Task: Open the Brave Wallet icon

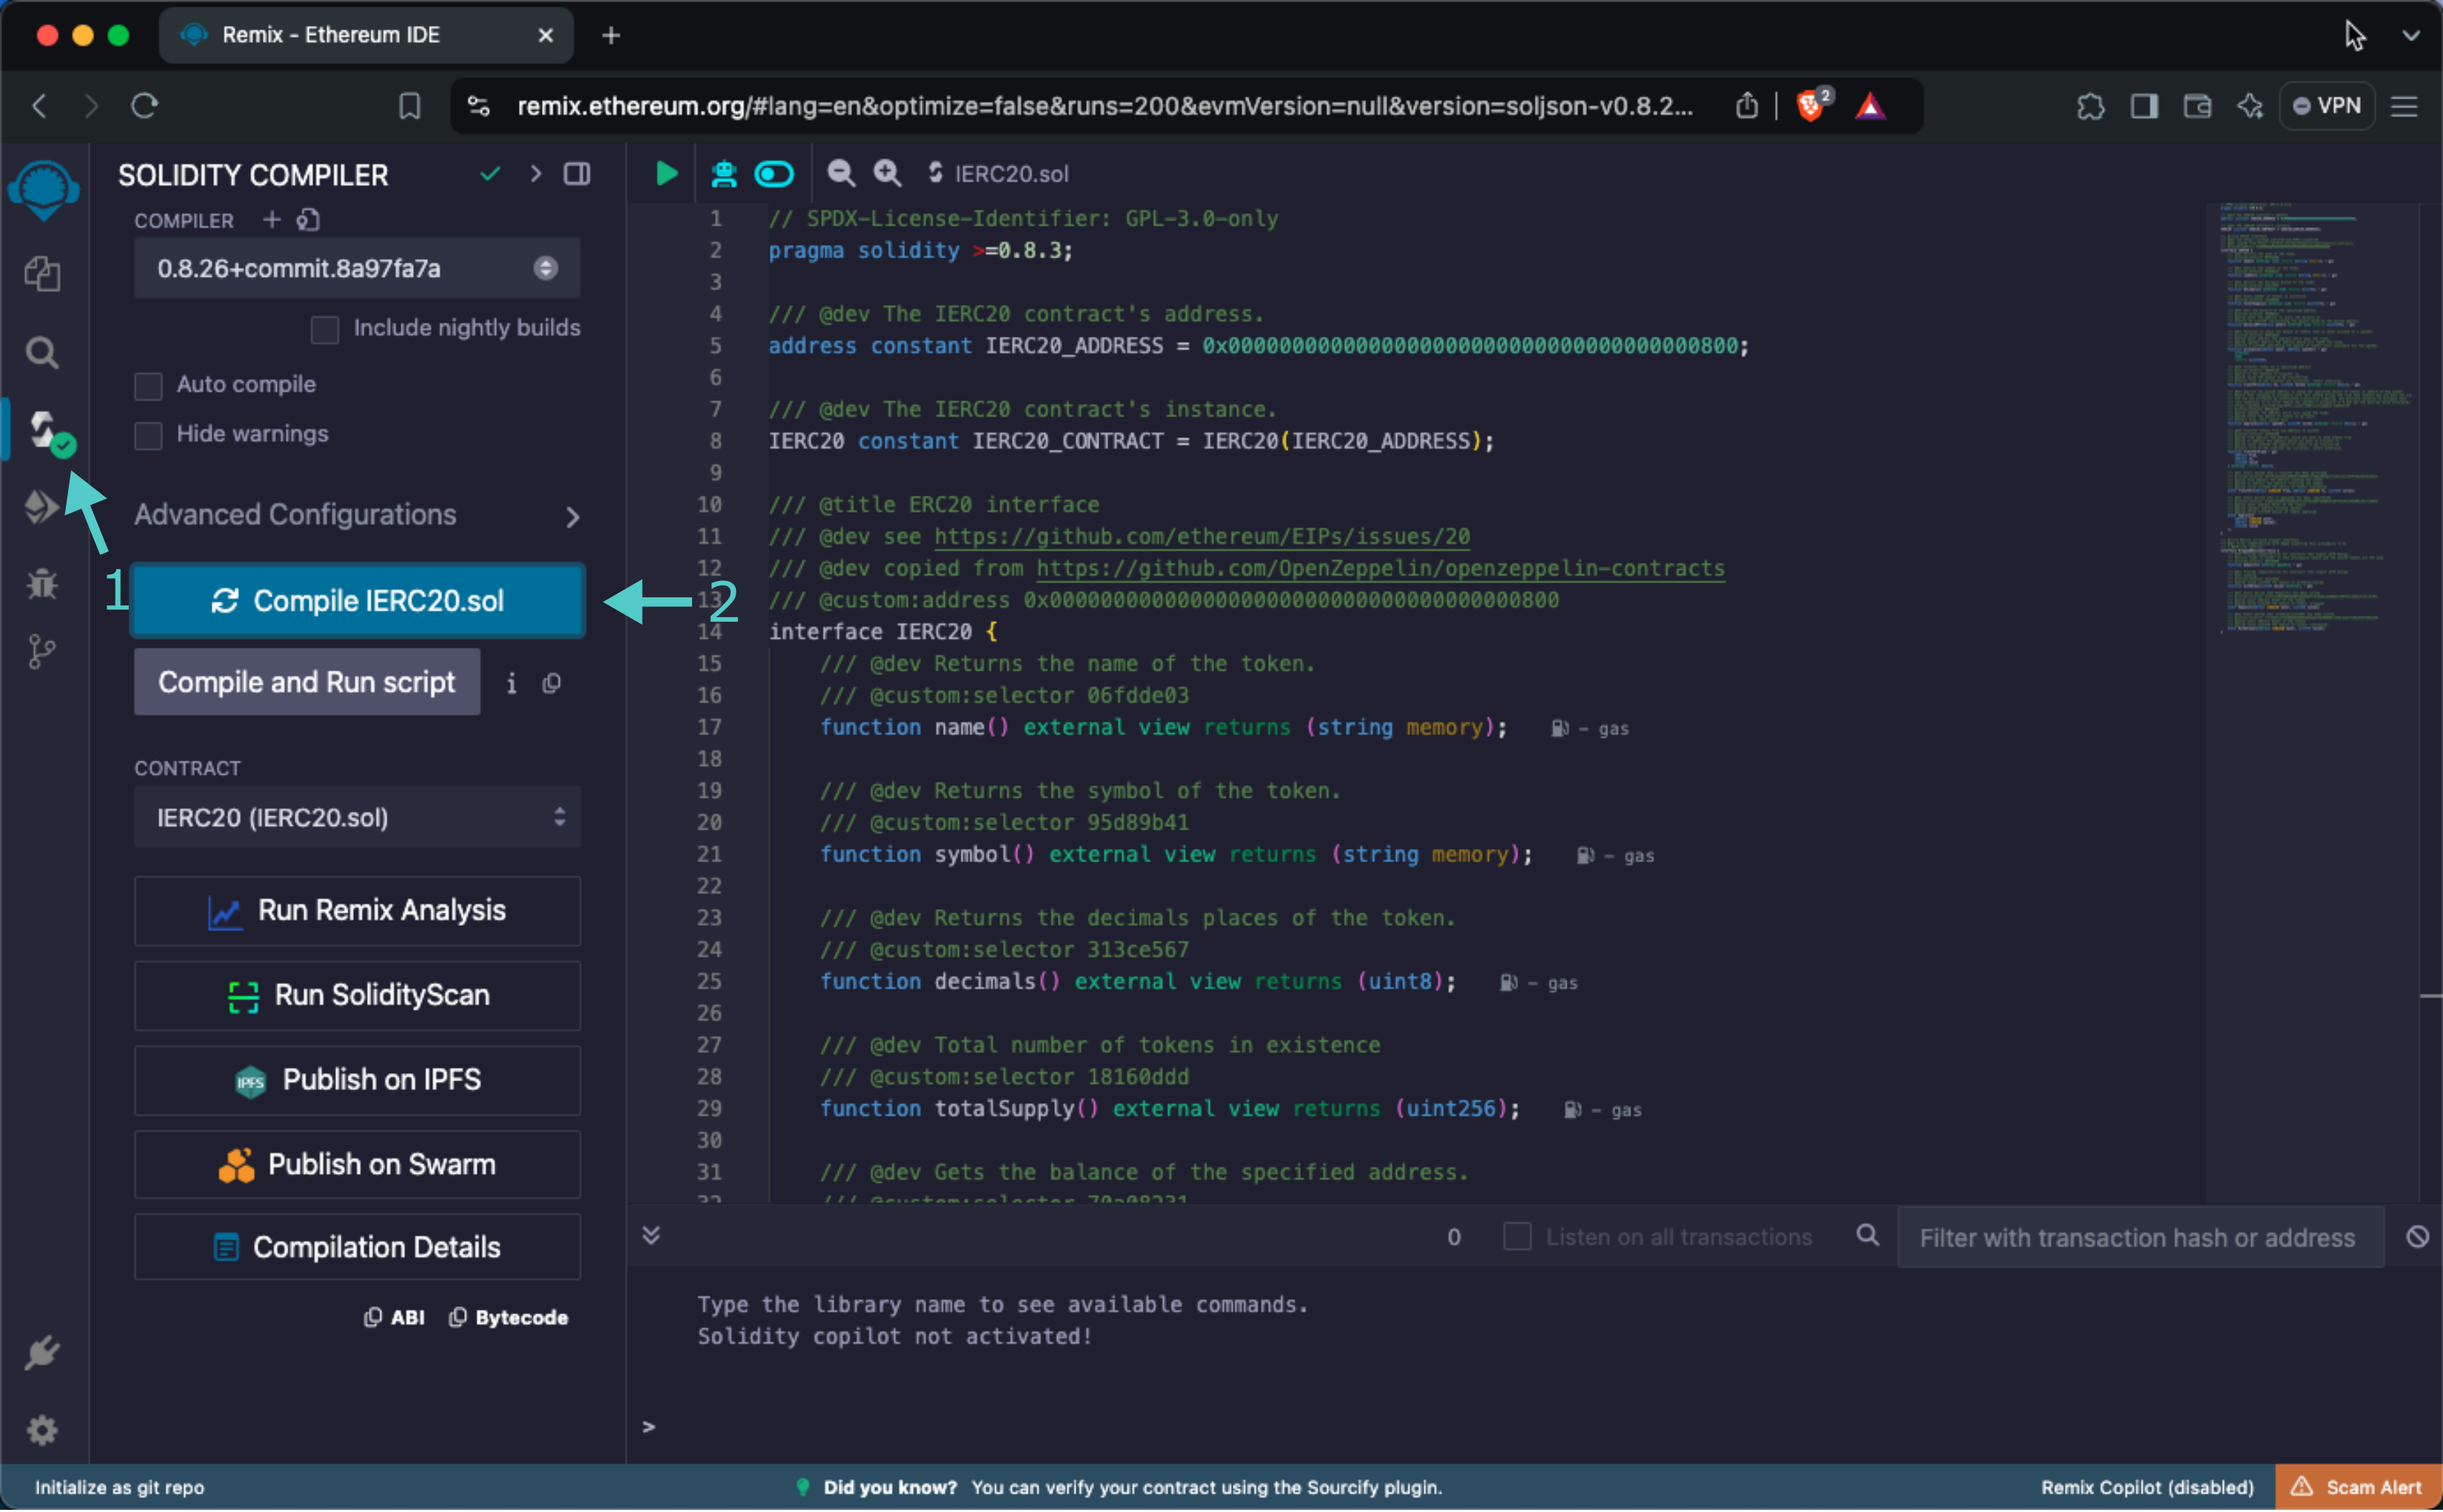Action: [2196, 106]
